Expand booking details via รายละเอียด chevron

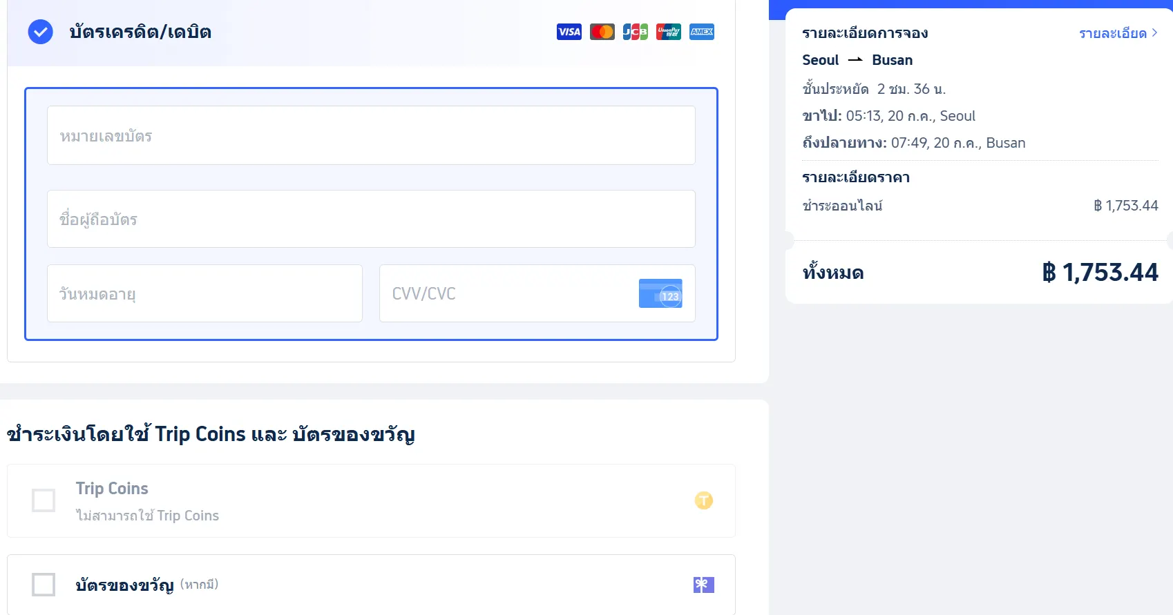click(x=1154, y=33)
